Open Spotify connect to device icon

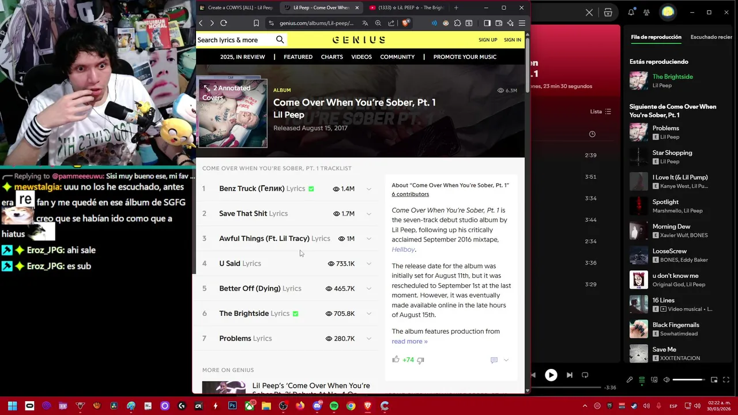[x=654, y=380]
